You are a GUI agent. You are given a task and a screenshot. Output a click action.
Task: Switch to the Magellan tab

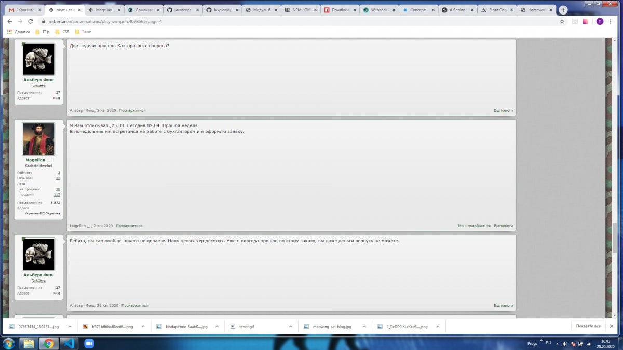pyautogui.click(x=104, y=10)
